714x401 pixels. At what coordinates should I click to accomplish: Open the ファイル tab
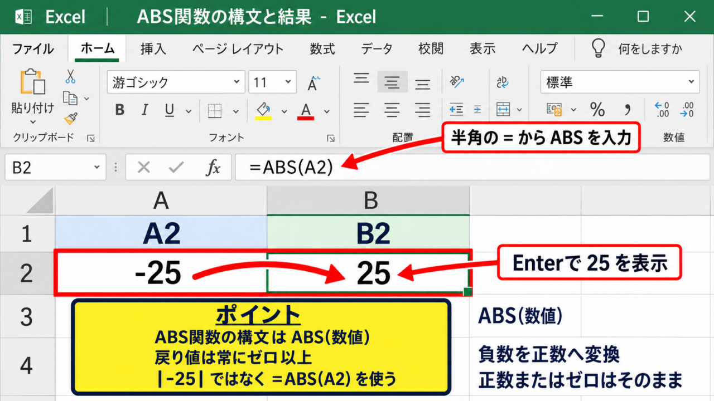coord(33,48)
